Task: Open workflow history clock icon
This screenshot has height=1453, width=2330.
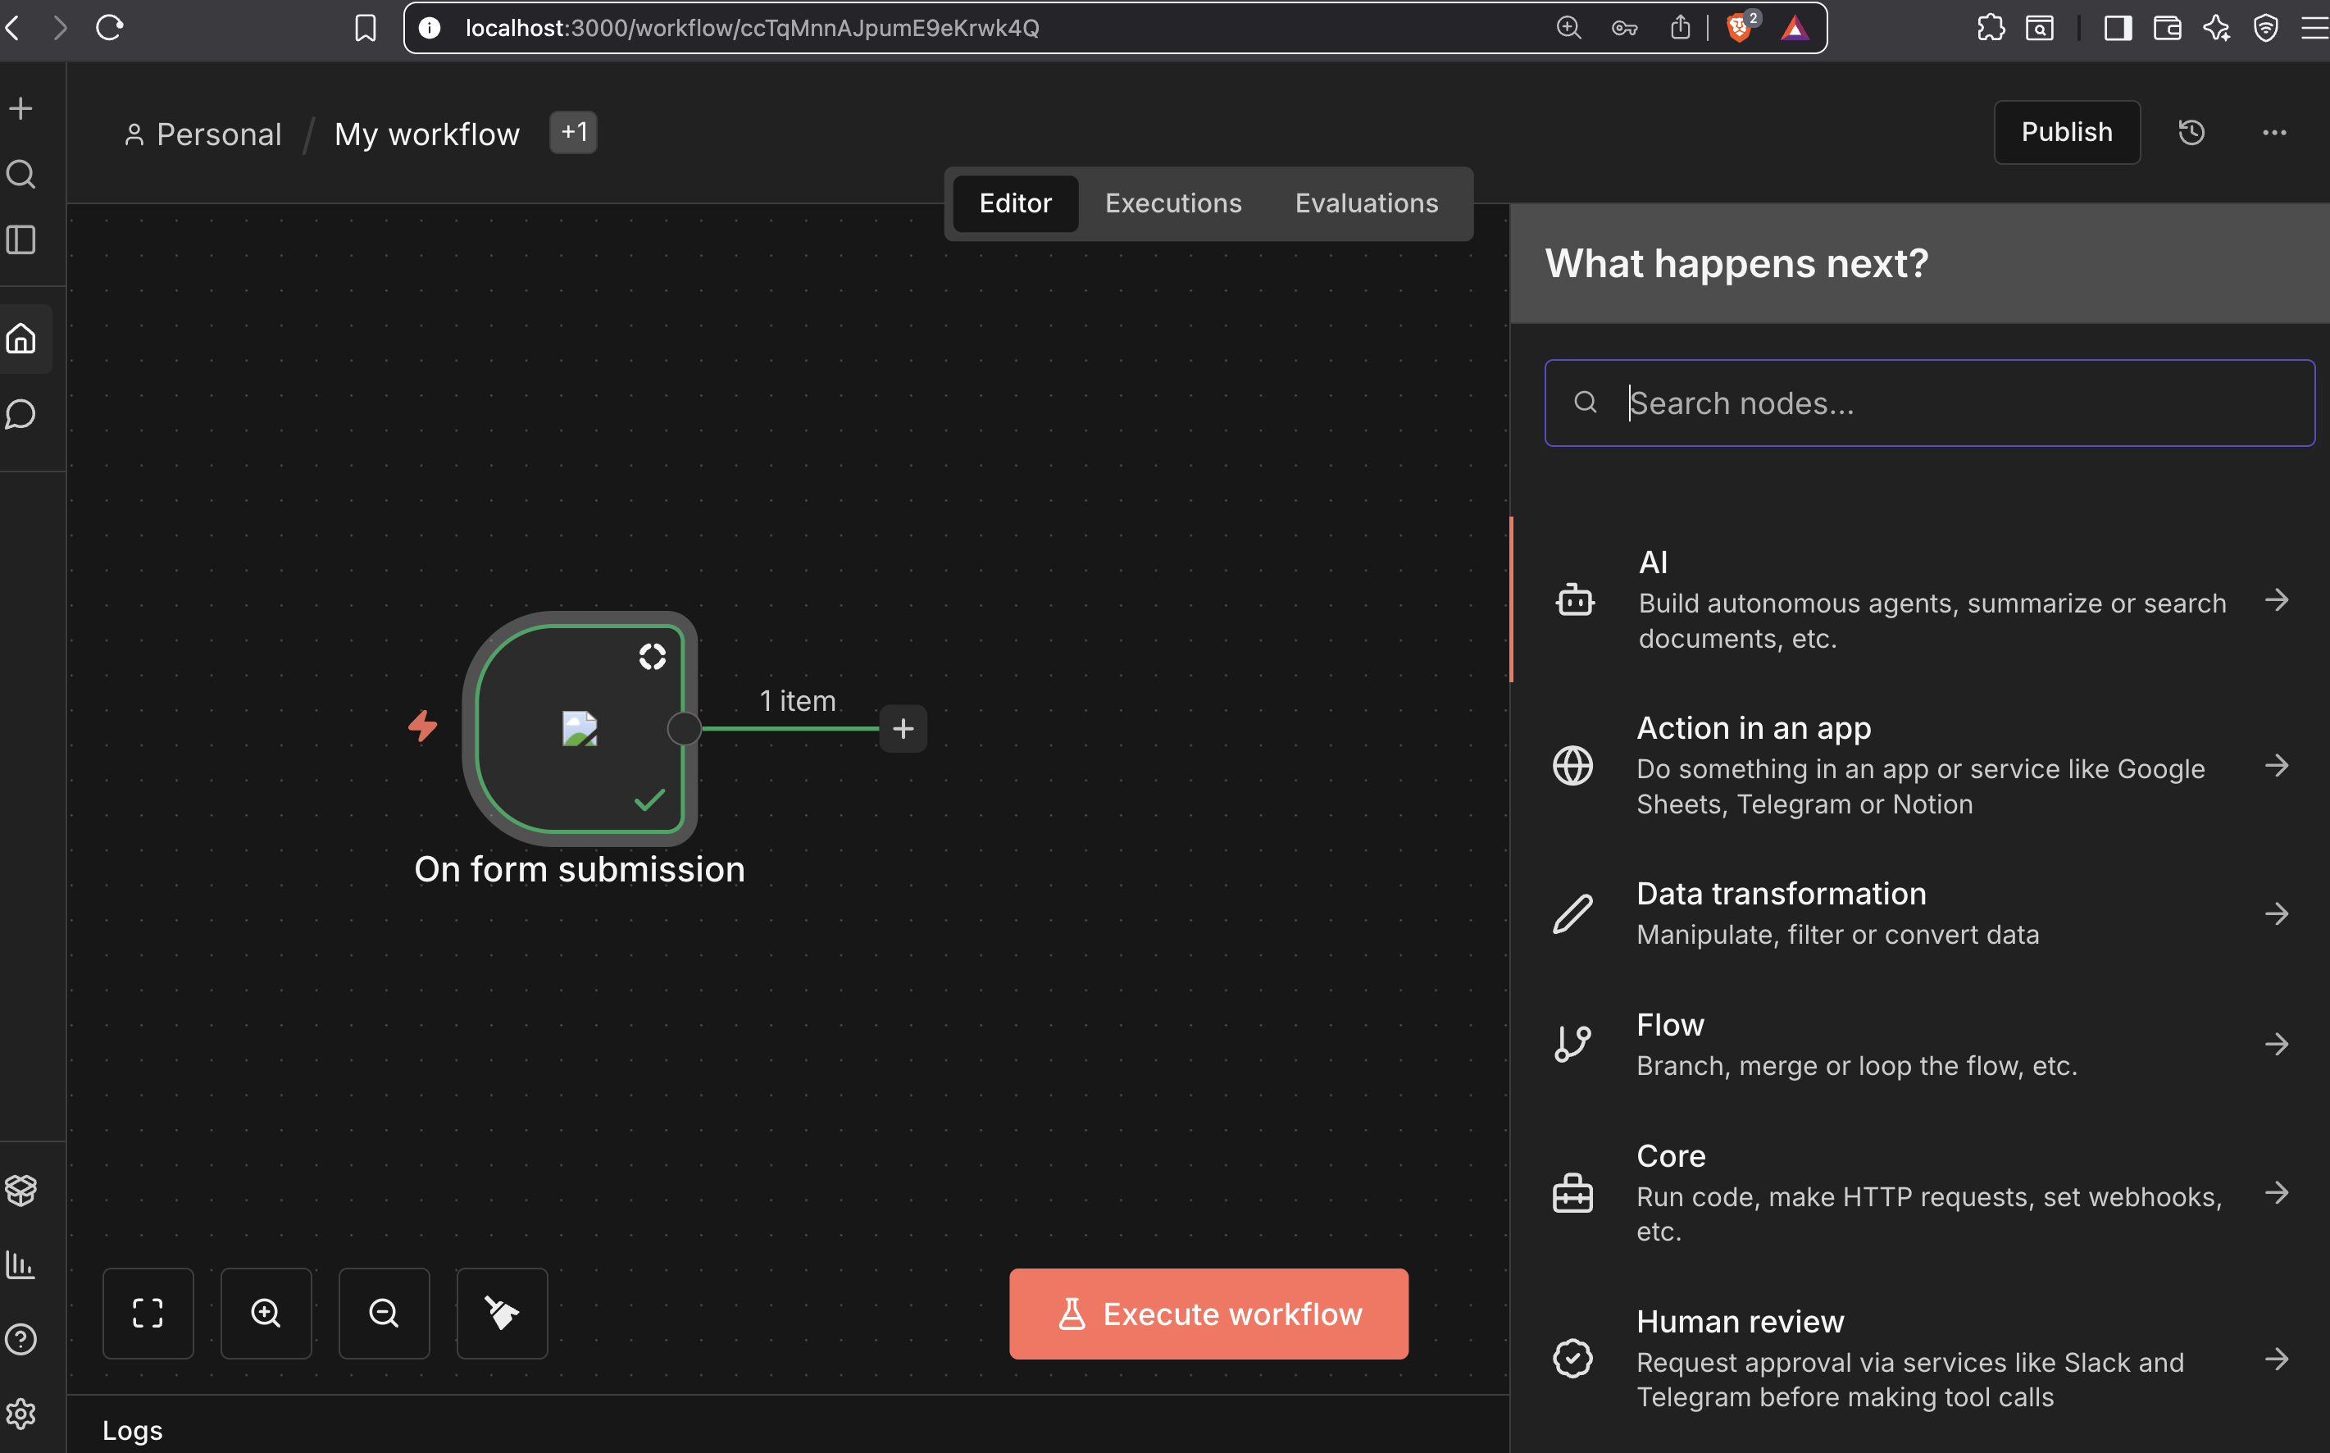Action: [2191, 133]
